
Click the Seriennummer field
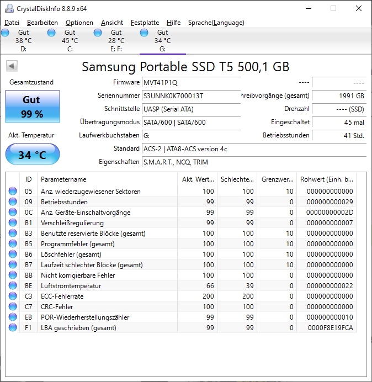191,95
